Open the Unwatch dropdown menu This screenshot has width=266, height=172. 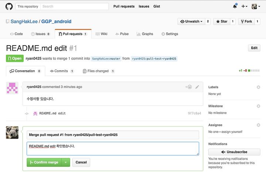click(x=191, y=21)
